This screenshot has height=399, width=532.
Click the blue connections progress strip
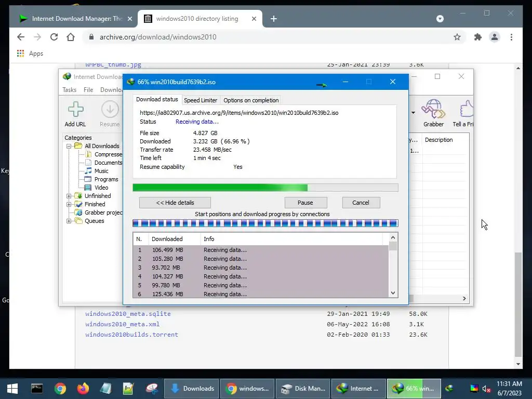[x=265, y=223]
